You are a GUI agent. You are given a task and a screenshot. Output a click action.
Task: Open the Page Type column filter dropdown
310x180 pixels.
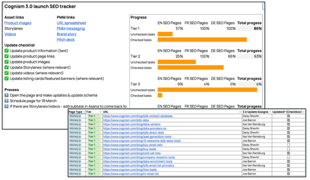[x=84, y=112]
